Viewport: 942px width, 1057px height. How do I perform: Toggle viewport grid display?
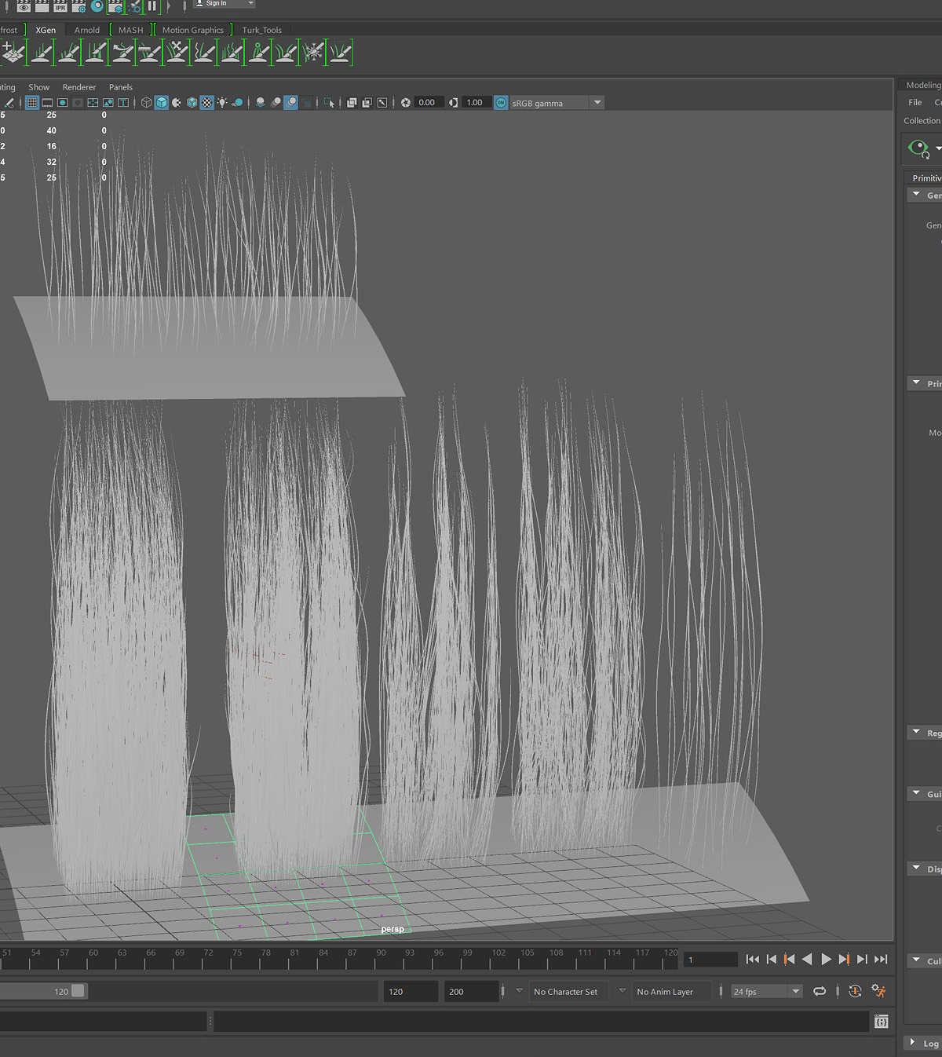coord(32,103)
